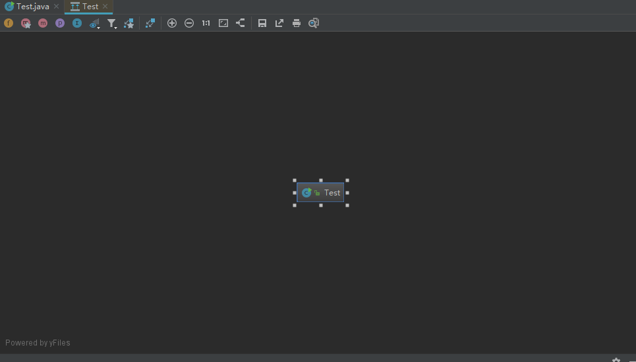
Task: Toggle the Methods display button
Action: click(x=43, y=23)
